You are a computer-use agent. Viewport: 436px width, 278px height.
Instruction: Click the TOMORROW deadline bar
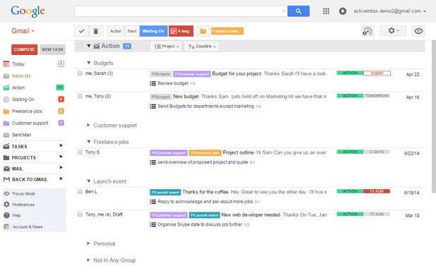point(377,96)
